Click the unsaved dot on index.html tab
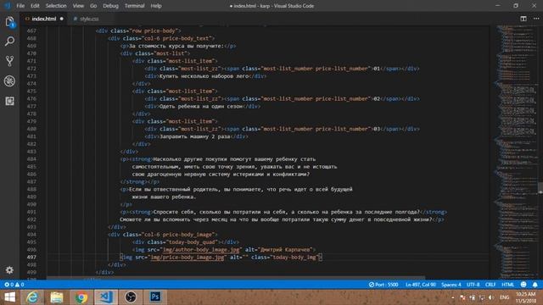 click(62, 19)
